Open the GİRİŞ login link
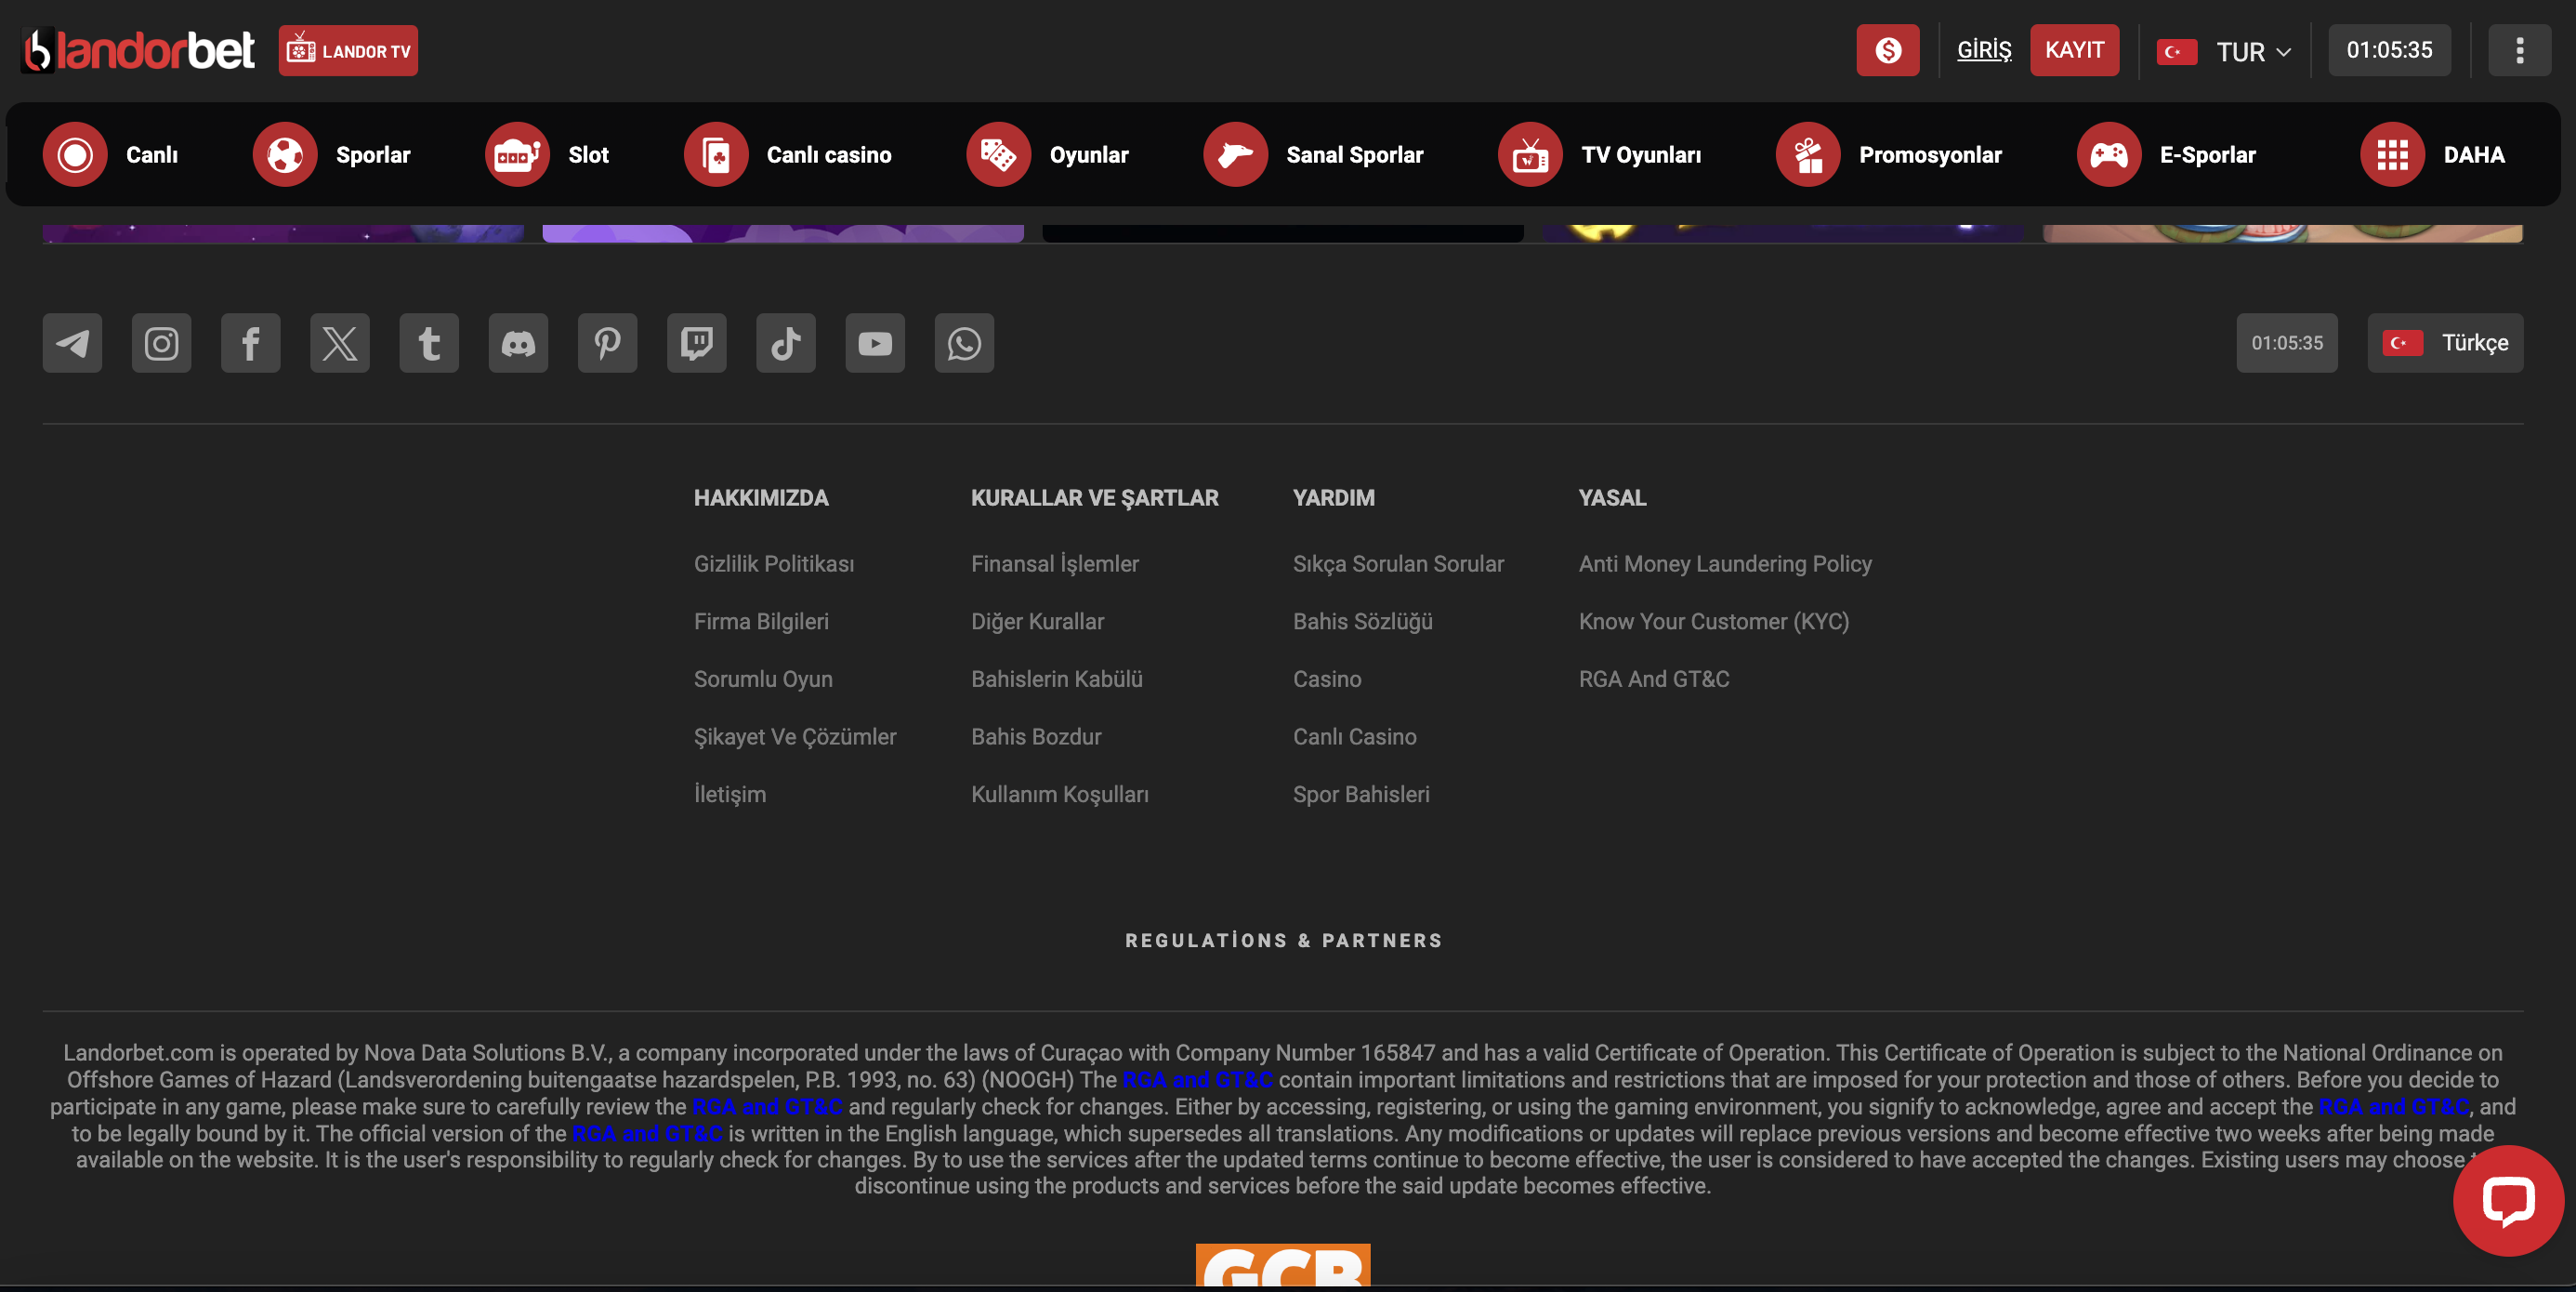This screenshot has height=1292, width=2576. coord(1983,50)
